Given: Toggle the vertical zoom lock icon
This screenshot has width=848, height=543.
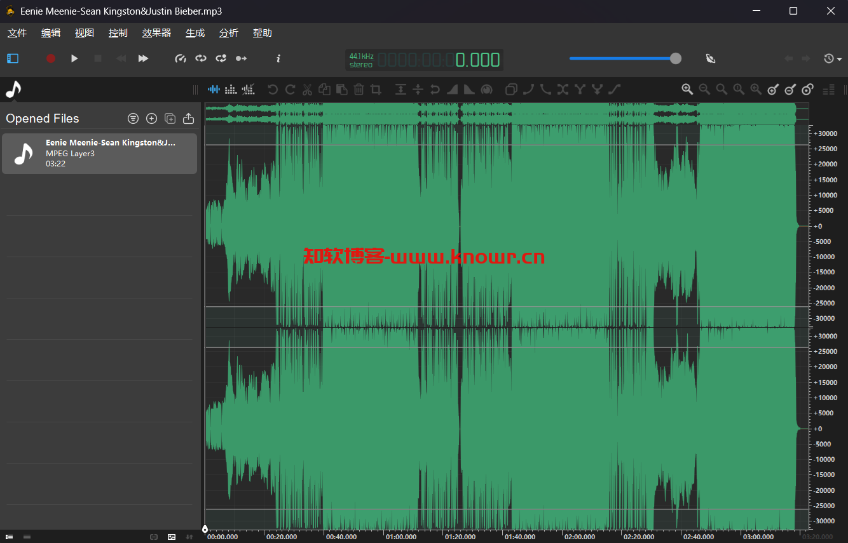Looking at the screenshot, I should point(807,90).
